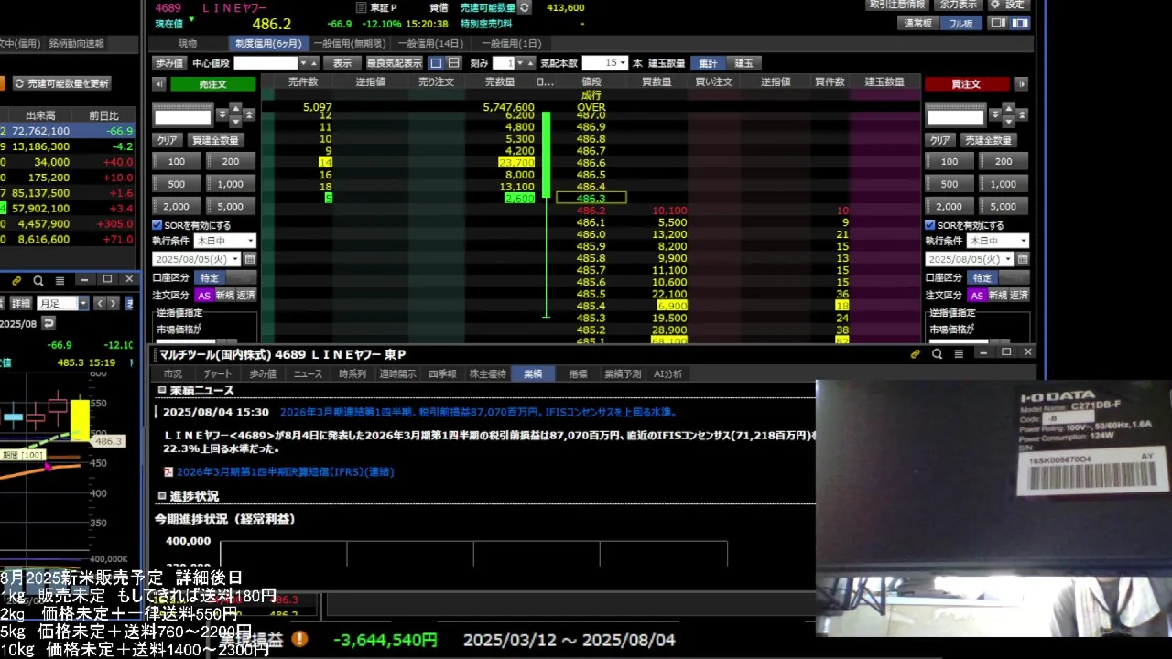Open the 四季報 tab in マルチツール
This screenshot has width=1172, height=659.
[x=442, y=374]
